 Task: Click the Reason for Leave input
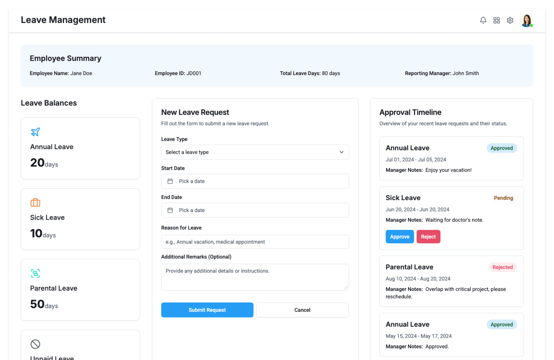click(x=255, y=242)
